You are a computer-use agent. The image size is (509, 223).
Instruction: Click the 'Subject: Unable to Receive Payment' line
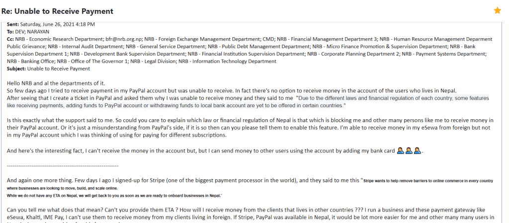coord(48,69)
